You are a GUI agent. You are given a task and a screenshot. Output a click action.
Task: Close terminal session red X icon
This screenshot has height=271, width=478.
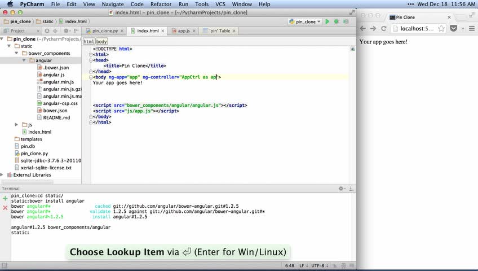pos(5,208)
